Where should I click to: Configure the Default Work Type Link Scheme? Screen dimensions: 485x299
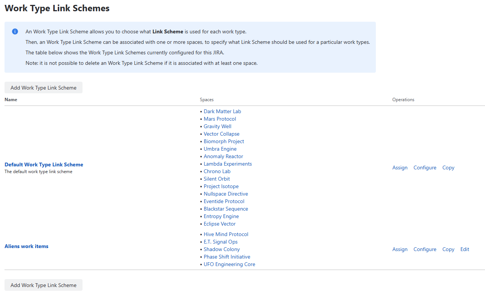(x=425, y=167)
